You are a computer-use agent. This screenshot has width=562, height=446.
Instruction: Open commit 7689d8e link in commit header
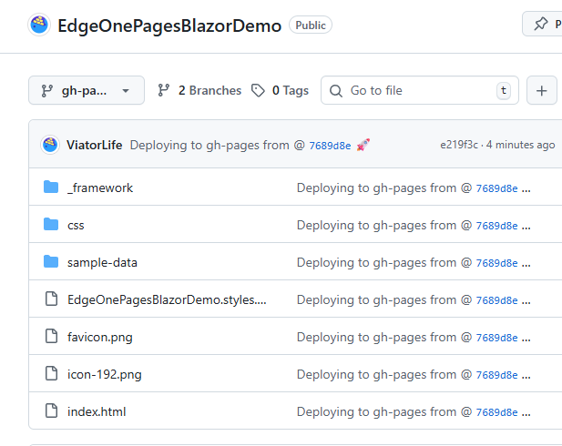(x=330, y=146)
